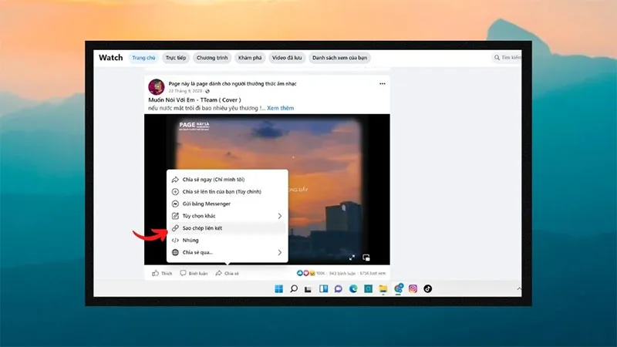Click the "Xem thêm" link
This screenshot has height=347, width=617.
280,108
